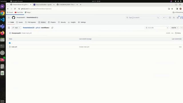Image resolution: width=183 pixels, height=103 pixels.
Task: Expand the create new plus dropdown
Action: (x=165, y=17)
